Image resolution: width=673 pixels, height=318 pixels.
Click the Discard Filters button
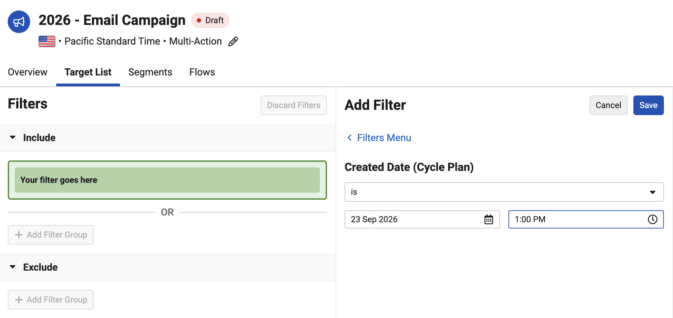point(294,105)
